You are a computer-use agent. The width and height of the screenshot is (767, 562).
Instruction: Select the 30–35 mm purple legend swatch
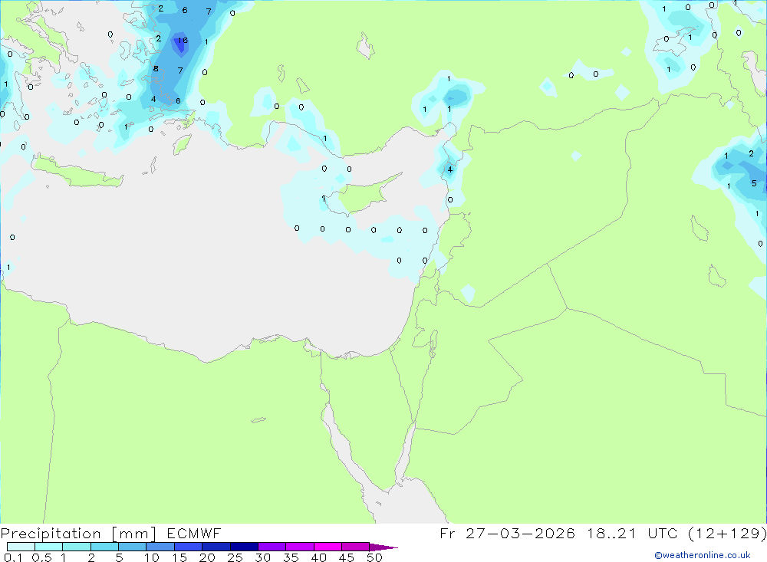(272, 547)
